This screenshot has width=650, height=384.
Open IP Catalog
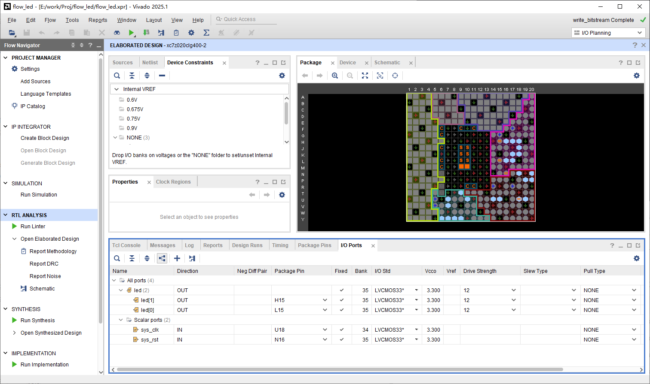(33, 106)
